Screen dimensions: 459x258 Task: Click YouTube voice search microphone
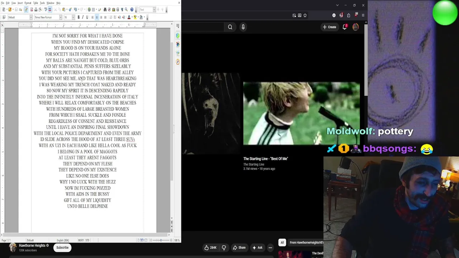(x=243, y=27)
